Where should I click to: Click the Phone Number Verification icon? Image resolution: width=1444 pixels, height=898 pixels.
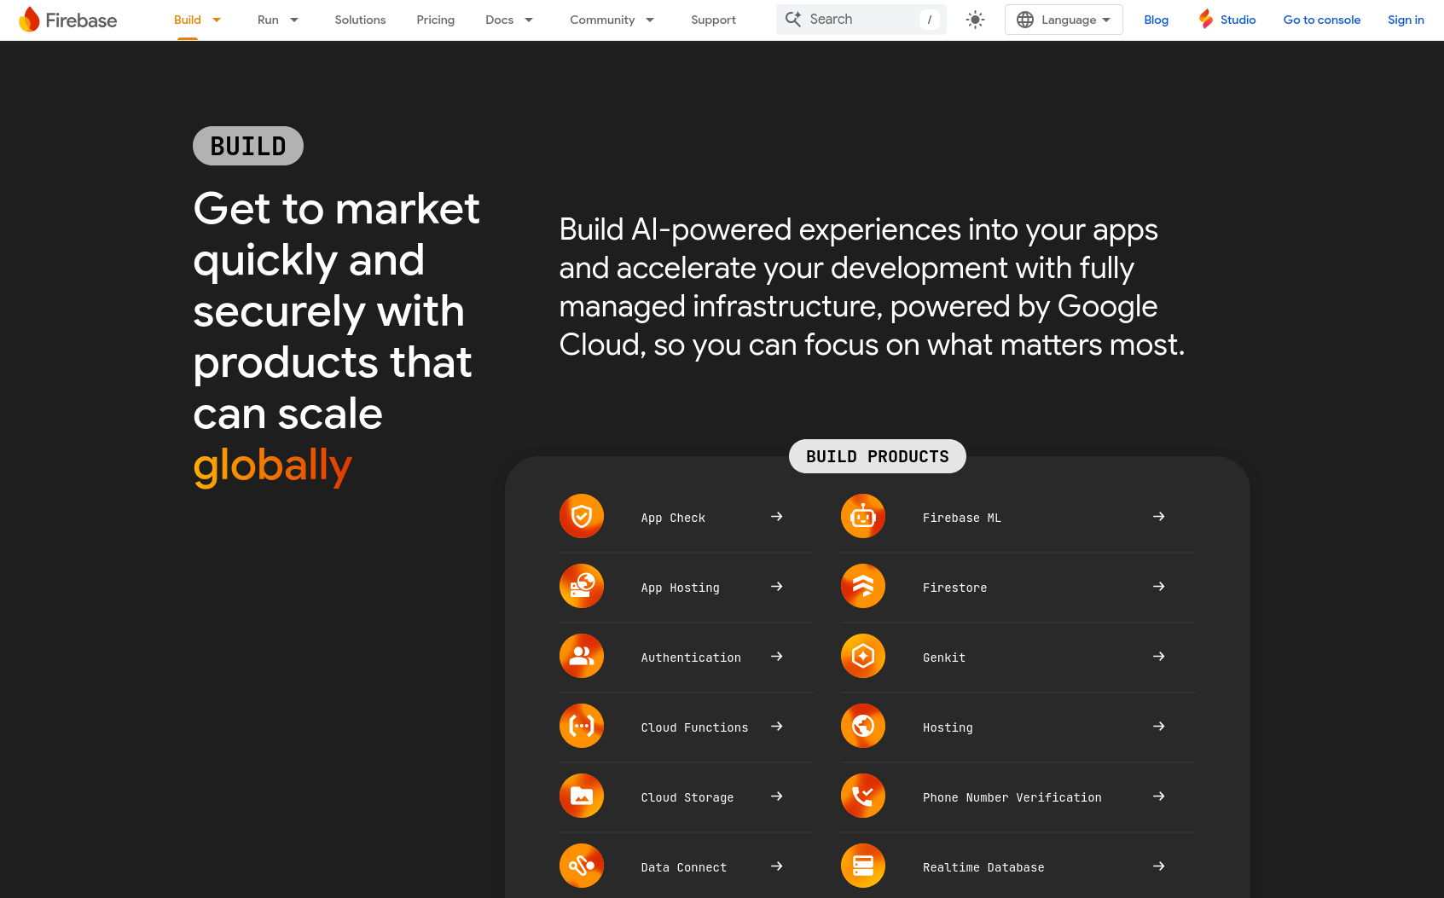863,797
